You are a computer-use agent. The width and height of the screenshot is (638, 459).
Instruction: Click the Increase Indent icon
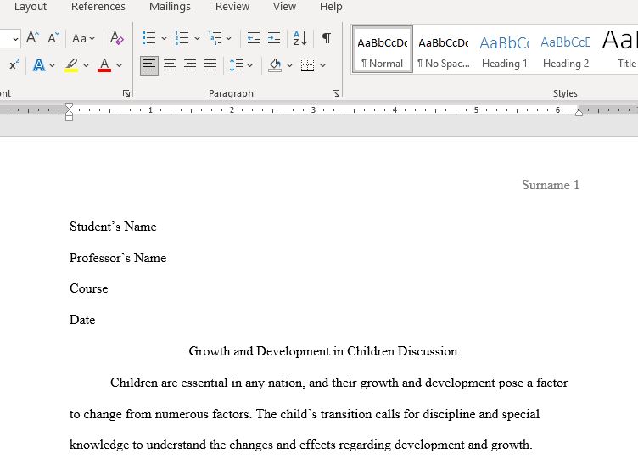tap(274, 38)
